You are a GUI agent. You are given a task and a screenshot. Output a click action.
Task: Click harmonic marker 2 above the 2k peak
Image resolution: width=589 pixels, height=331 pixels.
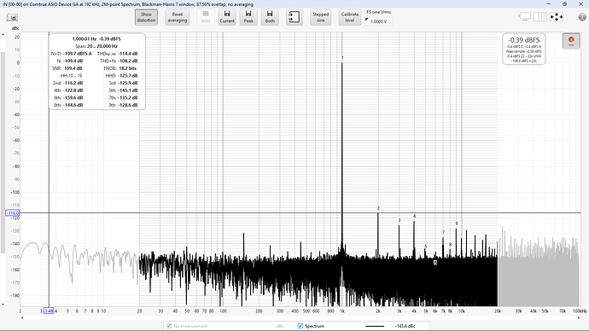coord(378,208)
